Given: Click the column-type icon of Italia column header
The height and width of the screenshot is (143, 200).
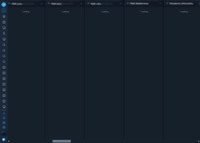Looking at the screenshot, I should point(49,4).
